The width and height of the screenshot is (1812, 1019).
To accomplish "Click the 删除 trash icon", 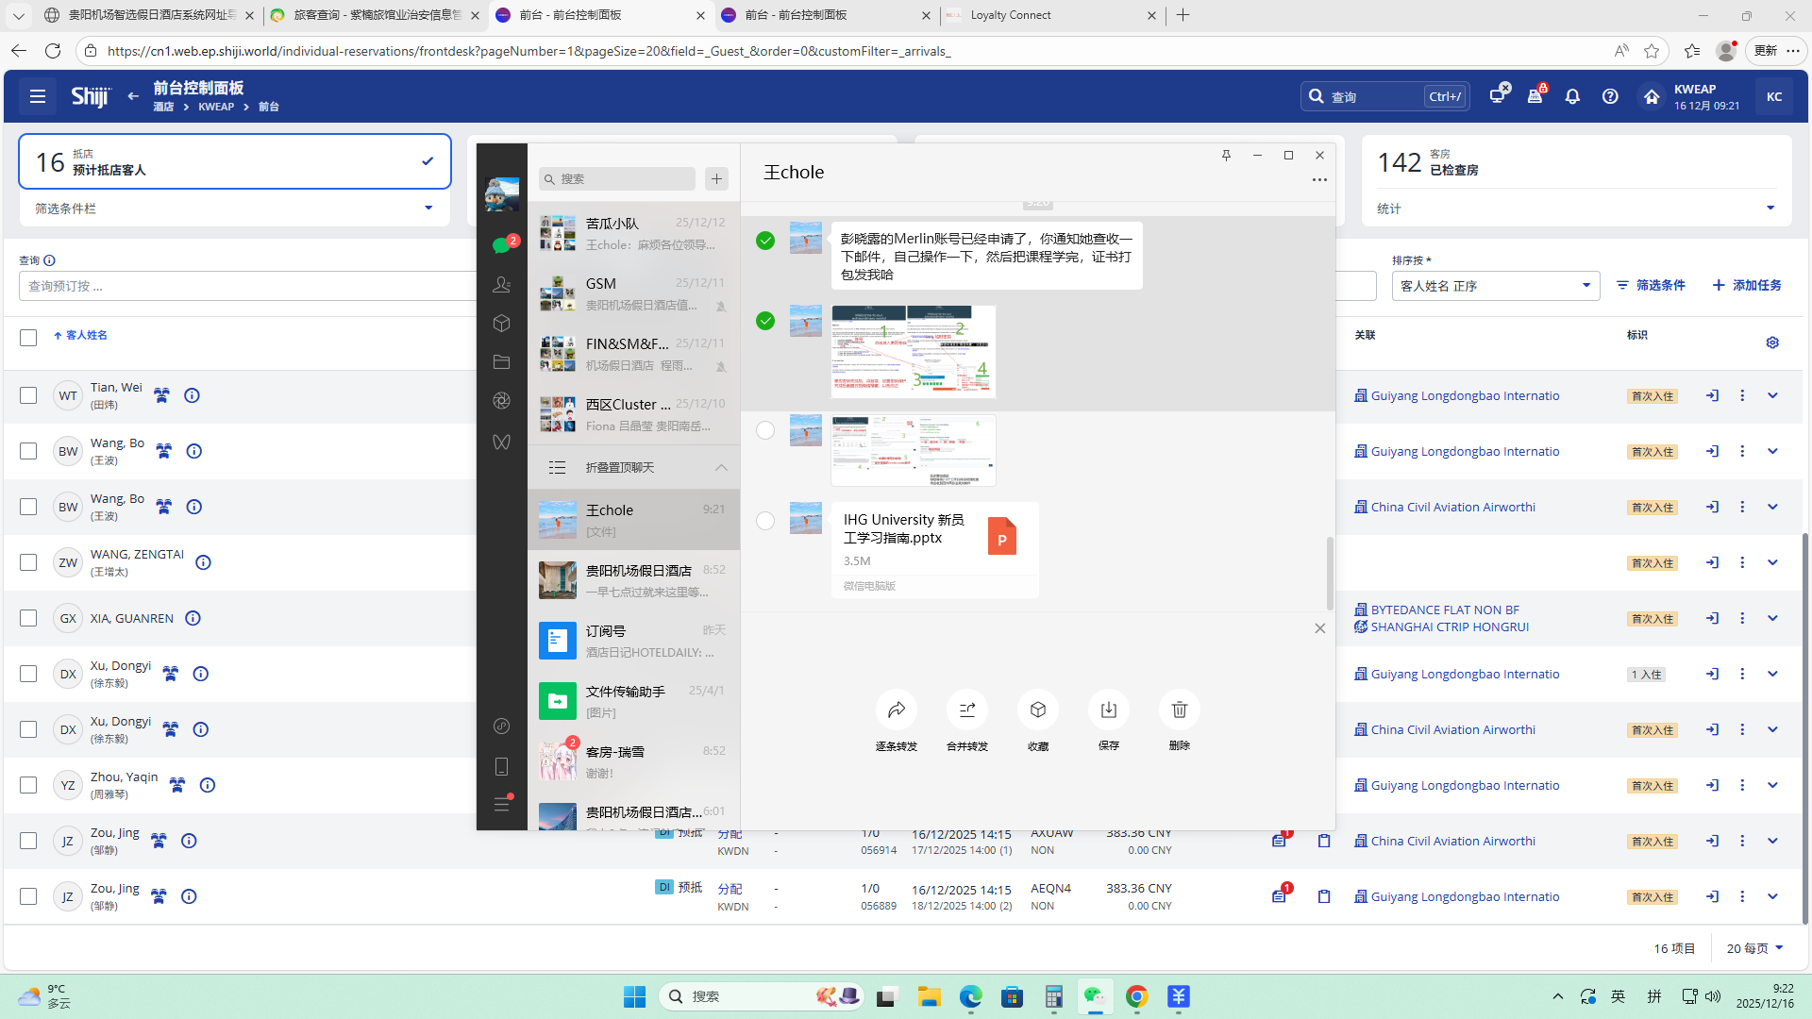I will pos(1179,710).
